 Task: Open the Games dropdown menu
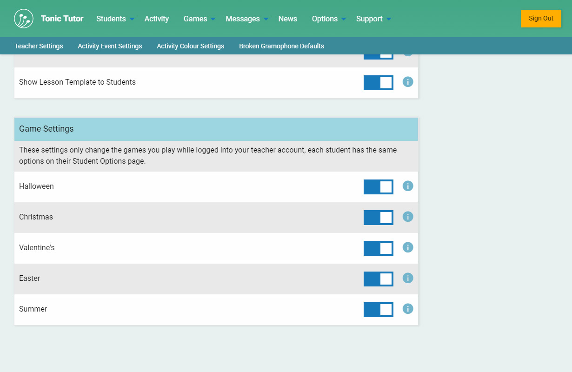199,19
